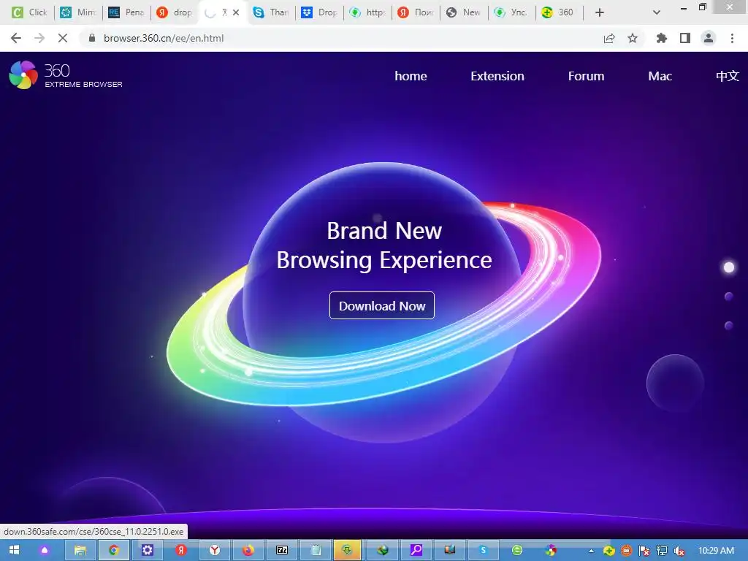Viewport: 748px width, 561px height.
Task: Click the lock icon in address bar
Action: point(92,38)
